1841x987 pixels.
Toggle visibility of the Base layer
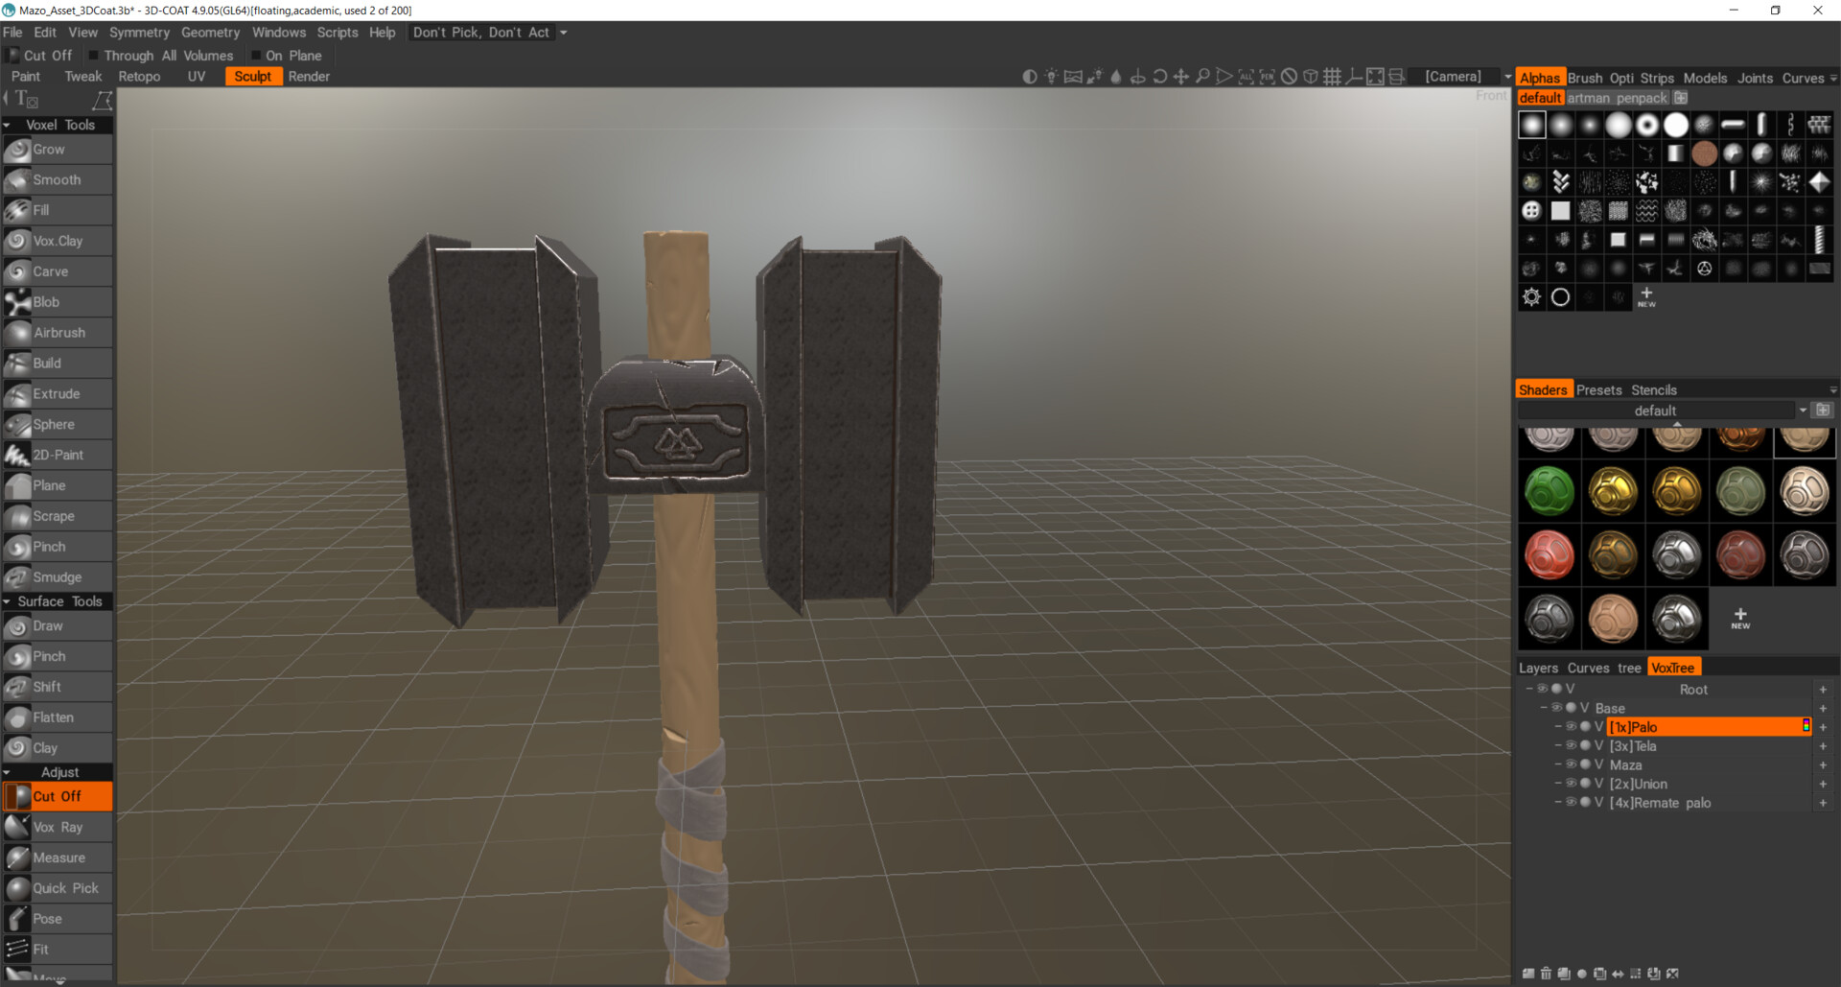tap(1557, 708)
